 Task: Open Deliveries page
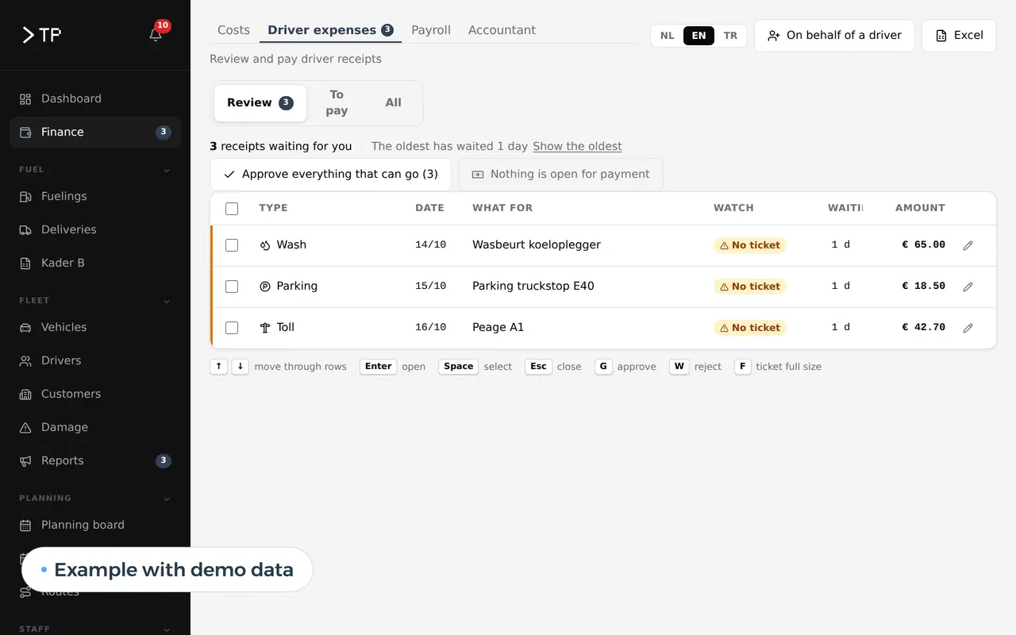pos(95,229)
